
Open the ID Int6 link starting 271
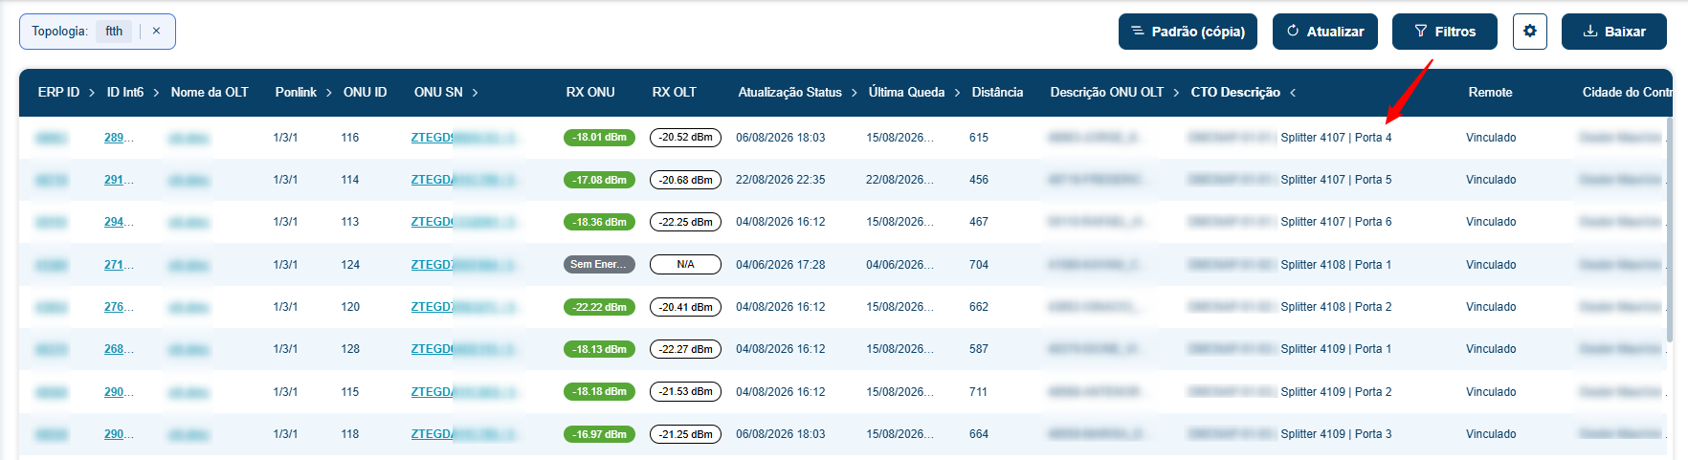(119, 265)
